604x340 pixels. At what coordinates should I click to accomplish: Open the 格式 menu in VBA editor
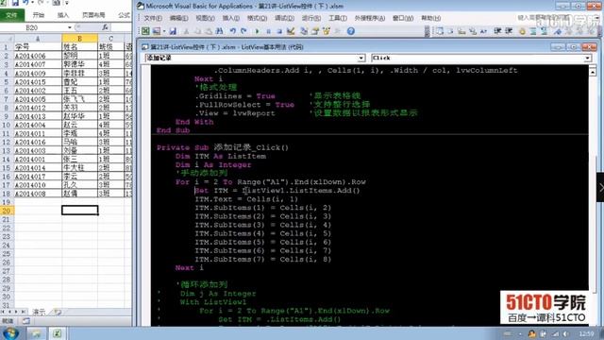pos(257,18)
